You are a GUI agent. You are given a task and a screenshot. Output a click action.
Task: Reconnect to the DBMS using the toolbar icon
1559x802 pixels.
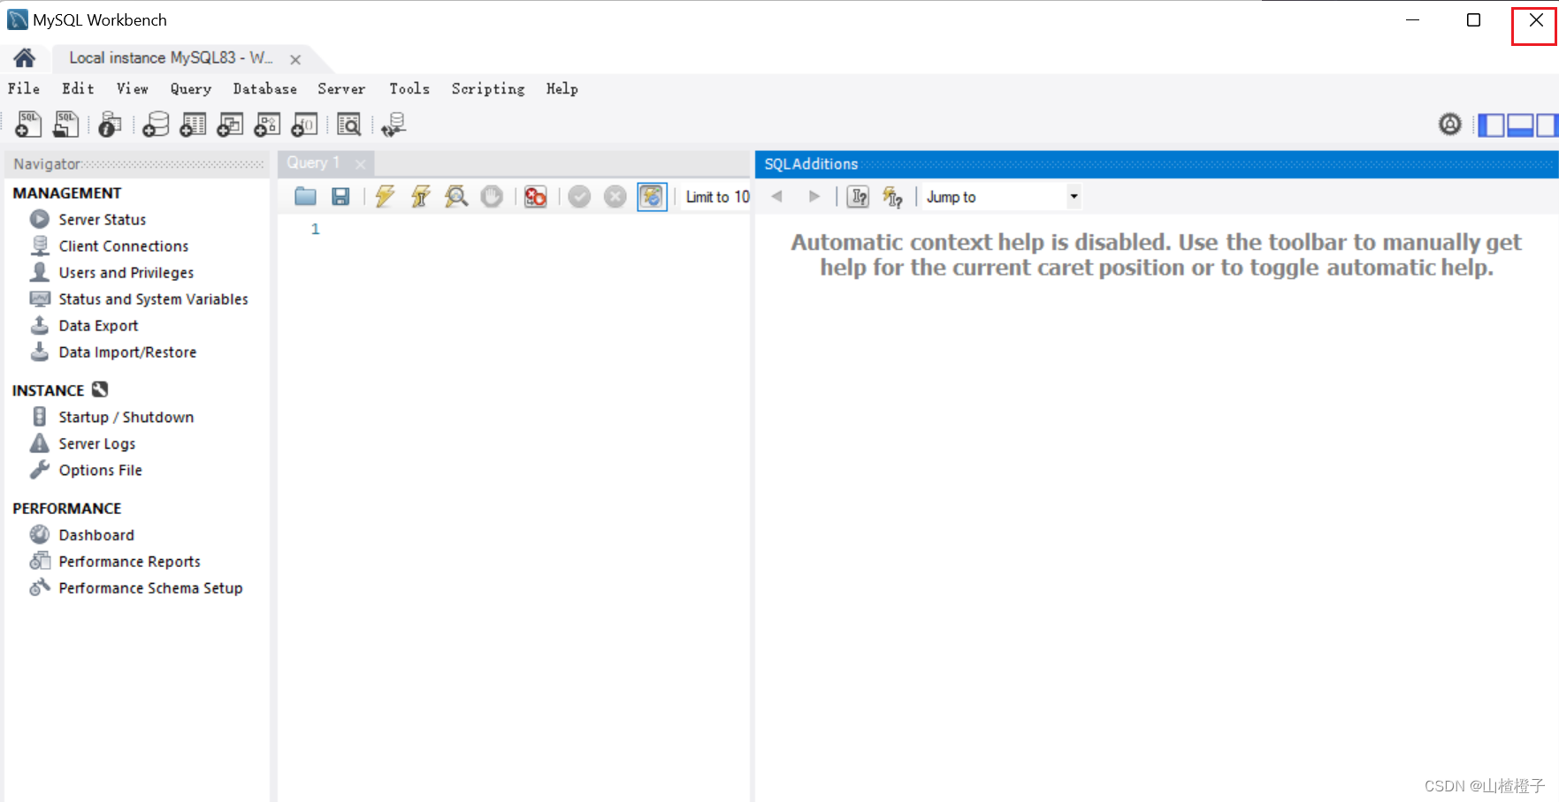coord(392,125)
